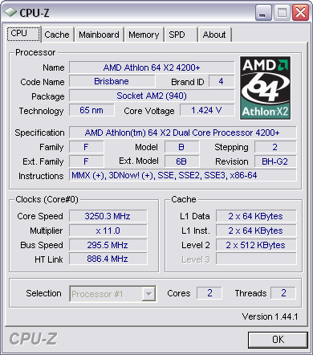Minimize the CPU-Z window
This screenshot has height=355, width=313.
point(263,13)
